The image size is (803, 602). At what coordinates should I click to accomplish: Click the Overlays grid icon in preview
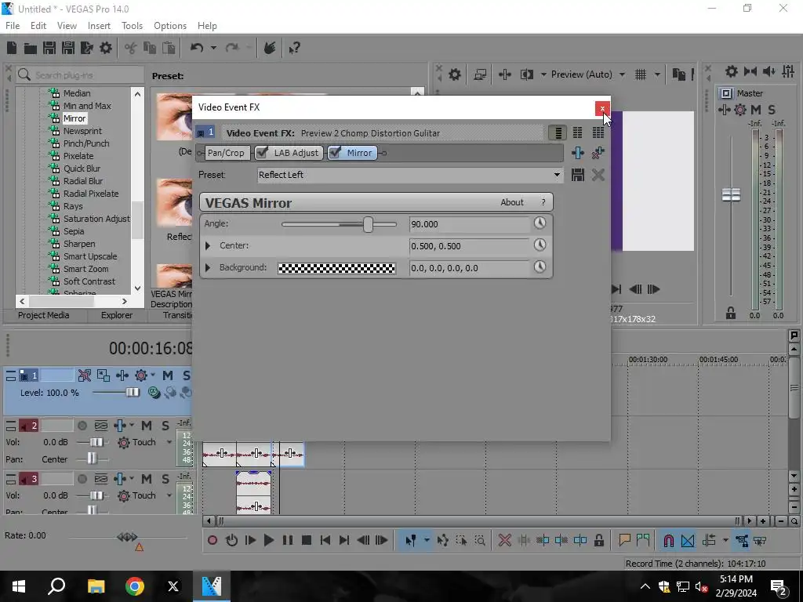[x=641, y=74]
